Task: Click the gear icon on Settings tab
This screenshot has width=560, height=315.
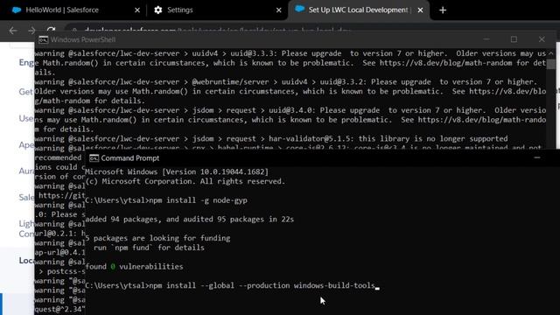Action: coord(157,10)
